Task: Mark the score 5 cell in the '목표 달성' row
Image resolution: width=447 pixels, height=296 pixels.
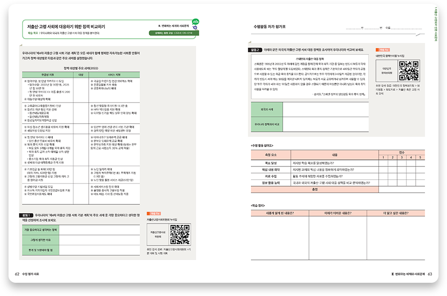Action: [420, 163]
